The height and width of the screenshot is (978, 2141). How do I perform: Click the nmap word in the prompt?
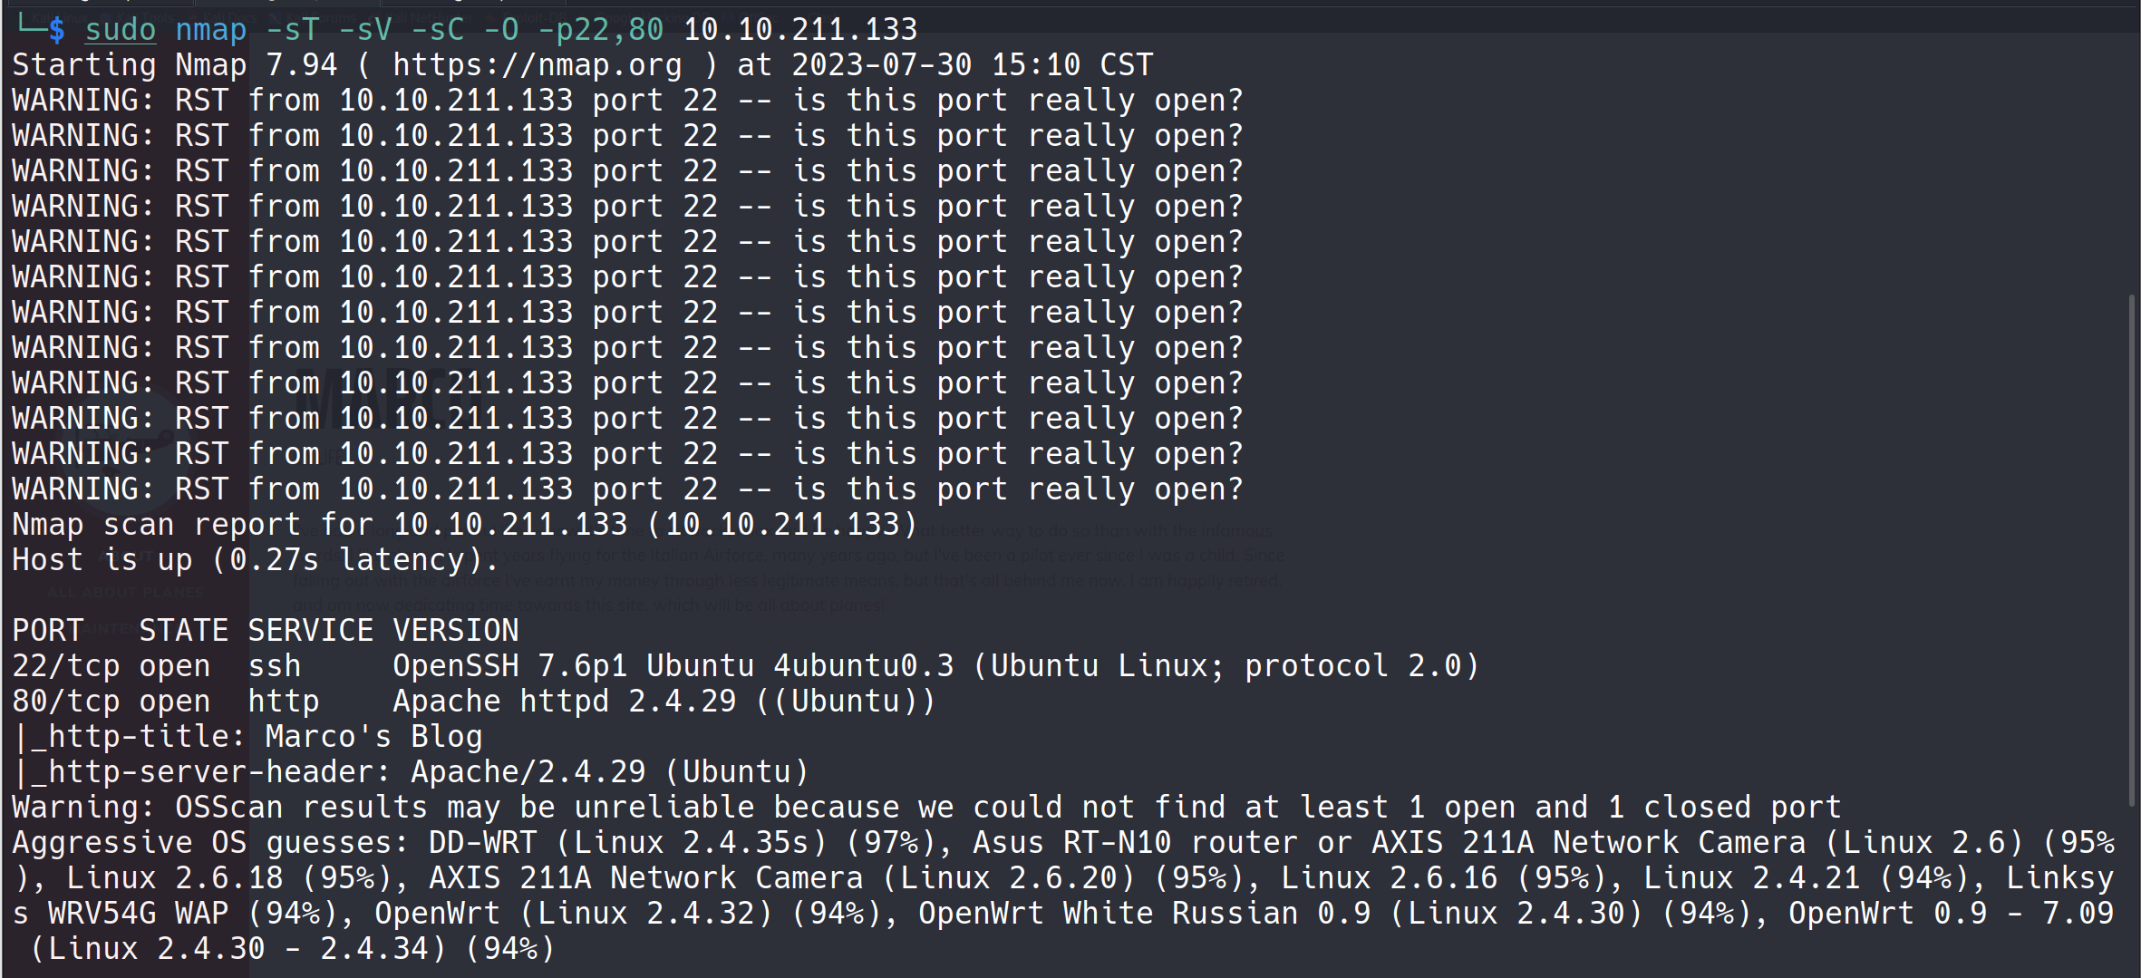click(x=210, y=30)
